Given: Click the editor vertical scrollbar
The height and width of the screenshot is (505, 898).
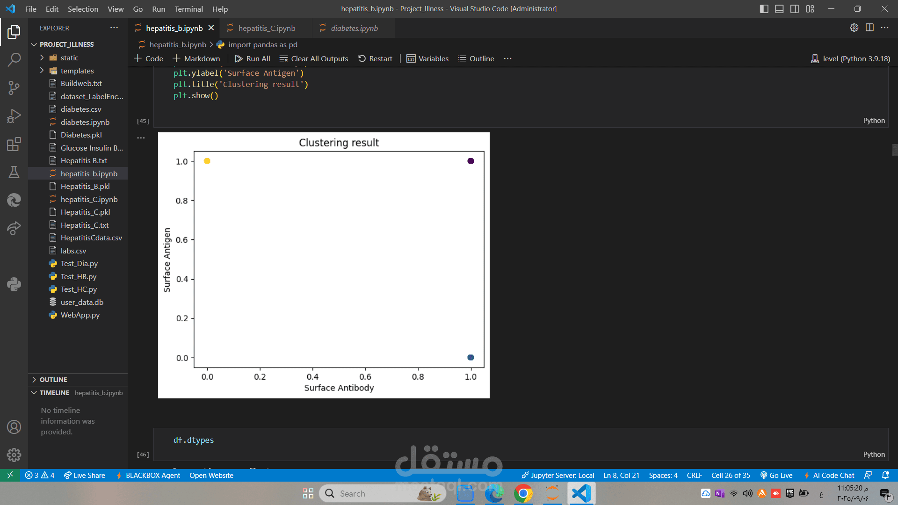Looking at the screenshot, I should [894, 150].
